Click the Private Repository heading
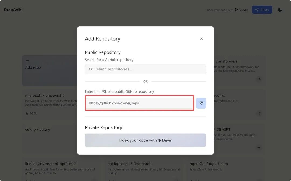This screenshot has height=181, width=291. point(103,128)
